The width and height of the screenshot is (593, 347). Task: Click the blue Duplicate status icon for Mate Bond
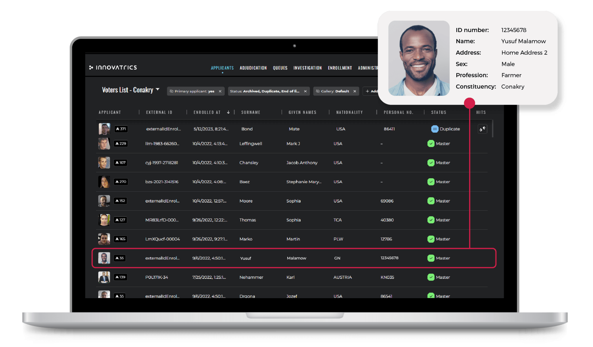[x=434, y=129]
